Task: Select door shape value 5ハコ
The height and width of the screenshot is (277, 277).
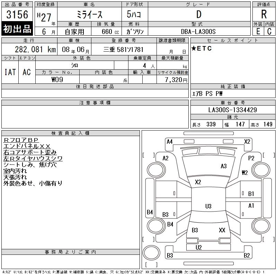Action: pyautogui.click(x=134, y=14)
